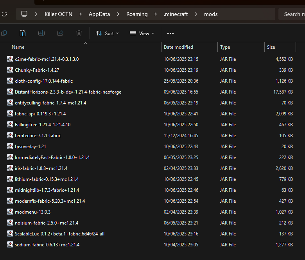Click the JAR icon of modmenu-13.0.3
This screenshot has width=305, height=260.
tap(10, 212)
